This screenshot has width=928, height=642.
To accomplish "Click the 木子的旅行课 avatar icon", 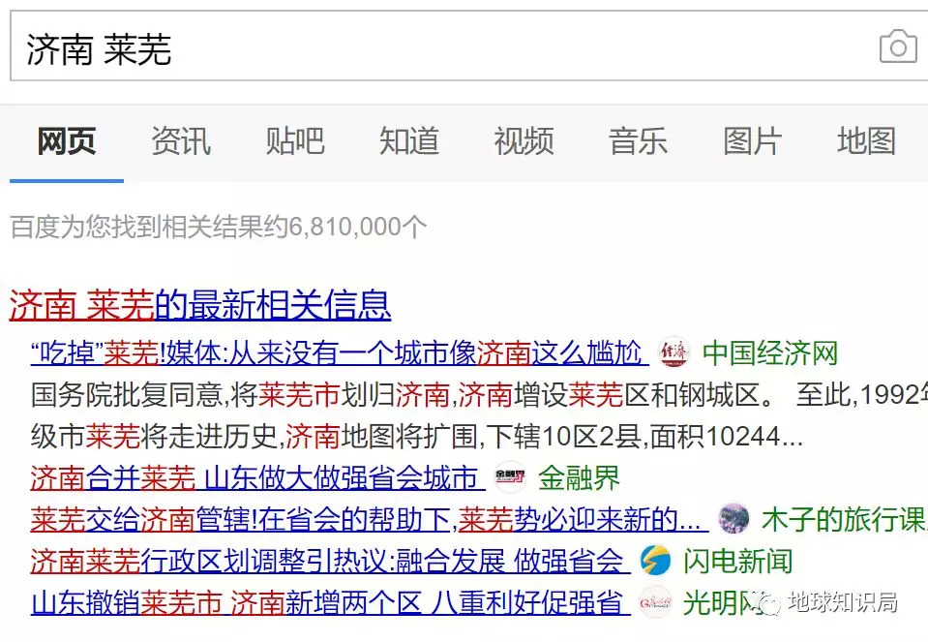I will (733, 519).
